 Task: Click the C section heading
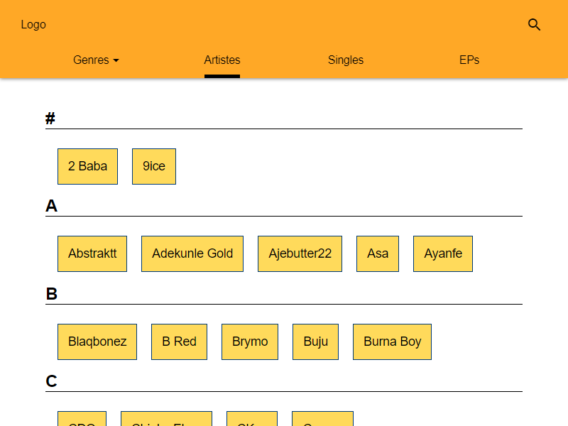click(x=51, y=381)
